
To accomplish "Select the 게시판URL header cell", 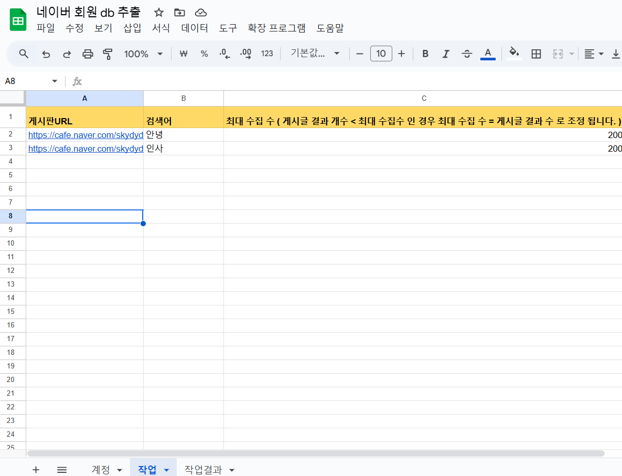I will 84,117.
